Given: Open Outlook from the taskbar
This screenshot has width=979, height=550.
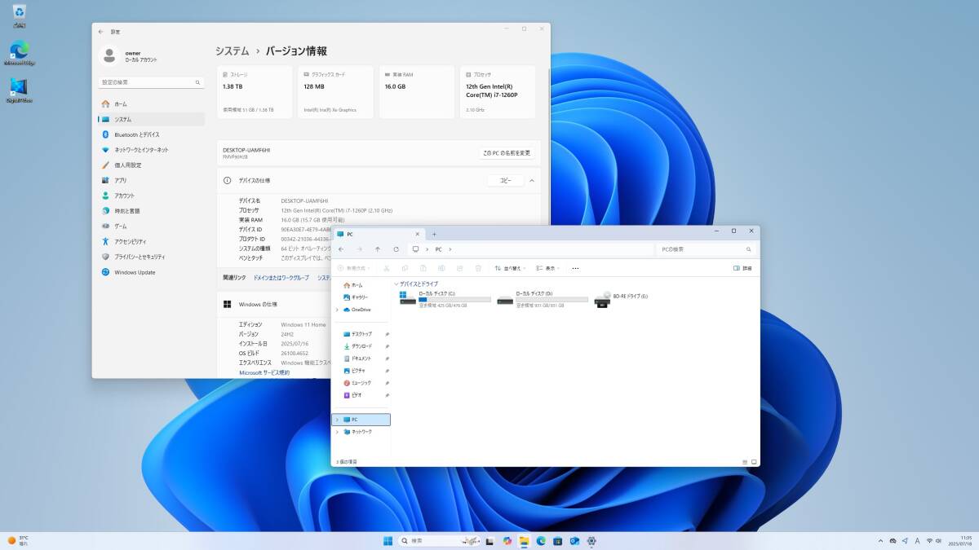Looking at the screenshot, I should point(574,541).
